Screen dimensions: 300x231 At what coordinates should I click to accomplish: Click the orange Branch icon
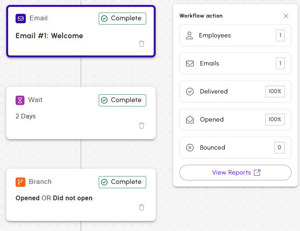pos(21,182)
